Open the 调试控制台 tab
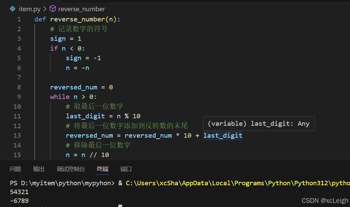Screen dimensions: 350x207 [71, 169]
